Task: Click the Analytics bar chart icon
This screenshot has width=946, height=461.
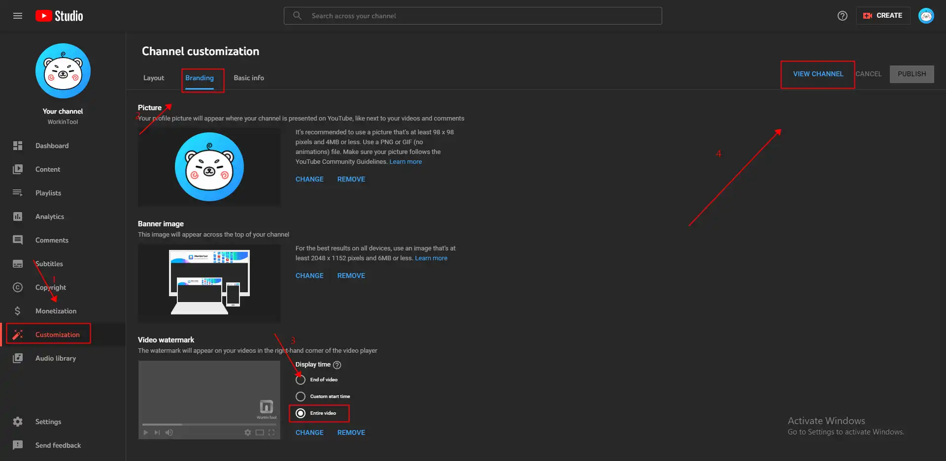Action: pyautogui.click(x=18, y=216)
